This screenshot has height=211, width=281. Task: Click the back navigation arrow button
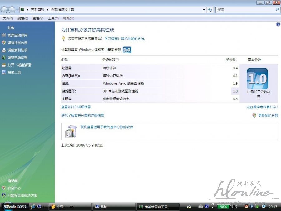pyautogui.click(x=4, y=10)
